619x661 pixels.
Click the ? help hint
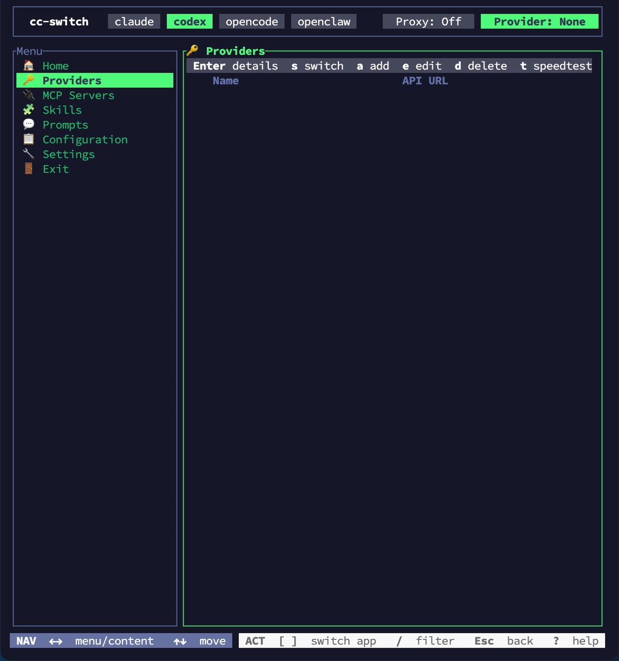(x=576, y=641)
